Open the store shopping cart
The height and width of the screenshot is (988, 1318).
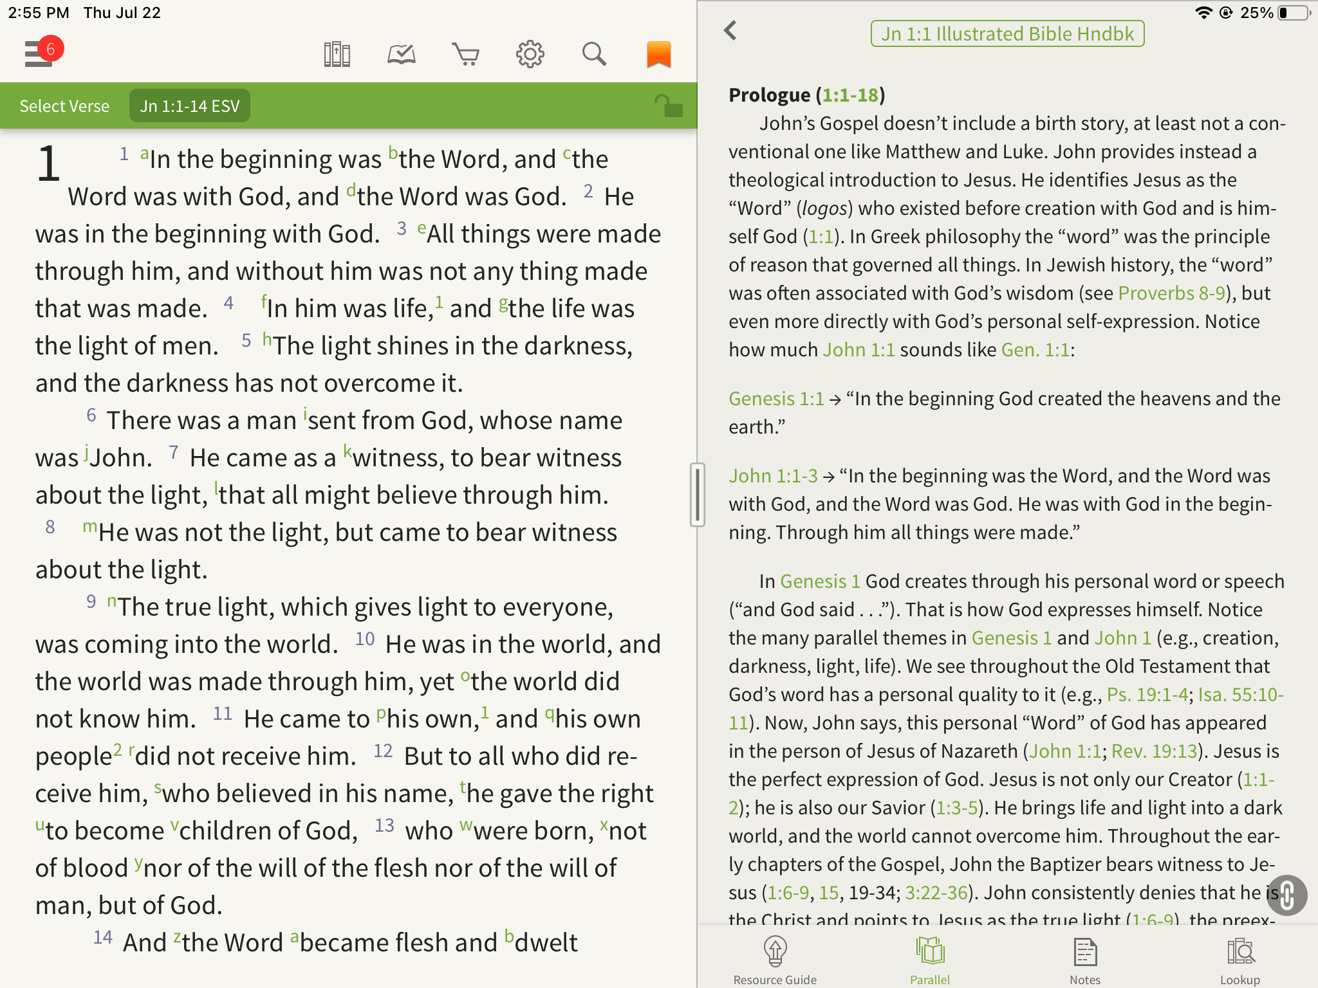[466, 55]
